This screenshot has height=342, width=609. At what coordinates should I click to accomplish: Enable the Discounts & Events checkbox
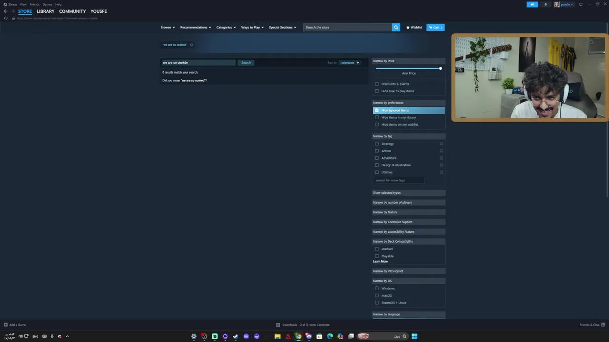377,84
